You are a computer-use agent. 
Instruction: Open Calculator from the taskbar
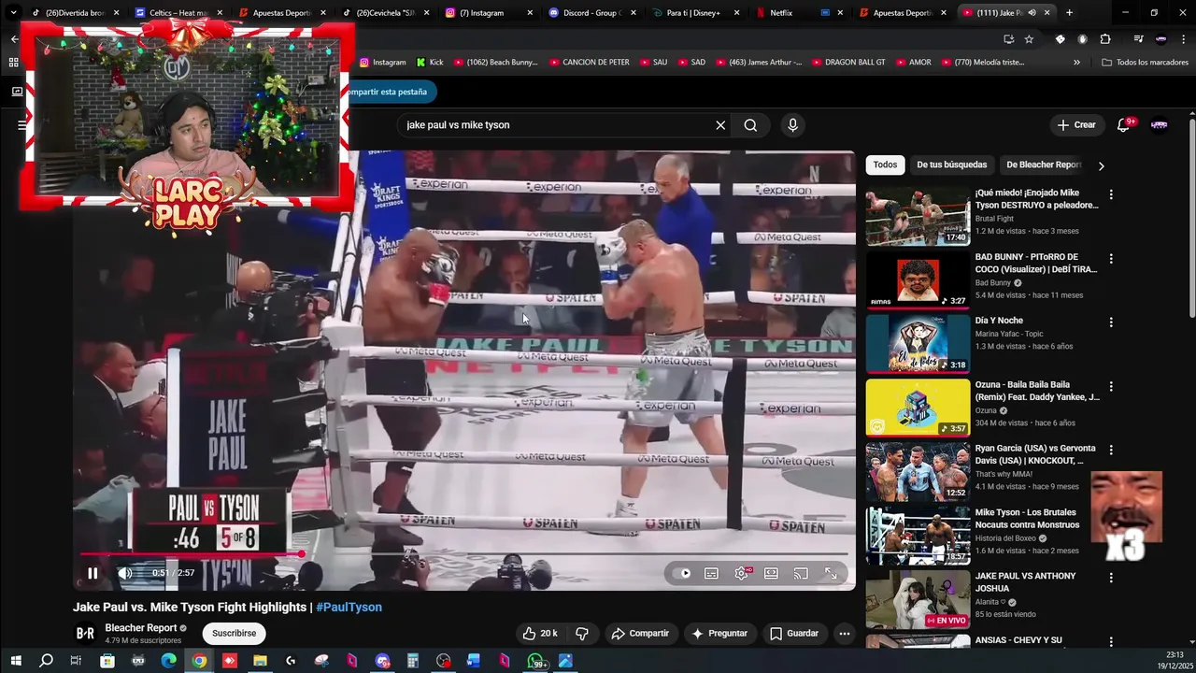[412, 661]
